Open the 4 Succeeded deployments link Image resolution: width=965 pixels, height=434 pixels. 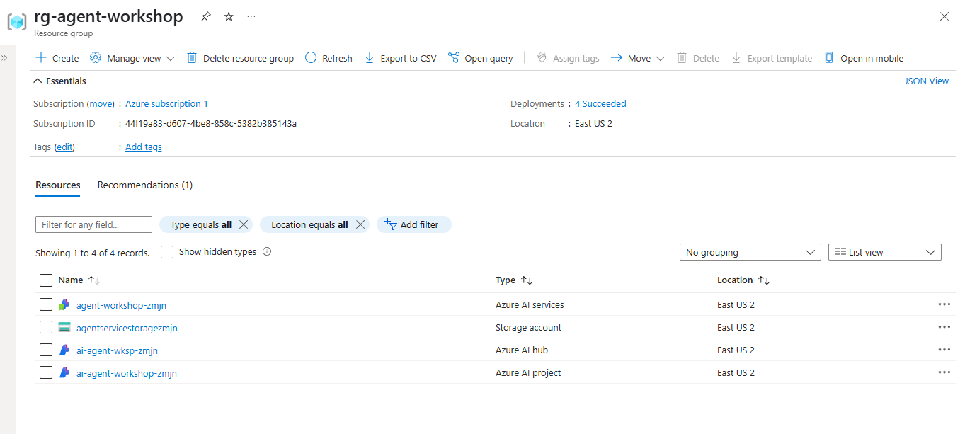pyautogui.click(x=600, y=104)
